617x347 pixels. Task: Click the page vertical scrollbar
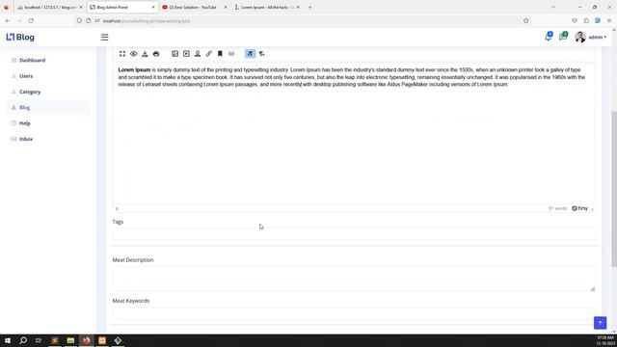[614, 189]
